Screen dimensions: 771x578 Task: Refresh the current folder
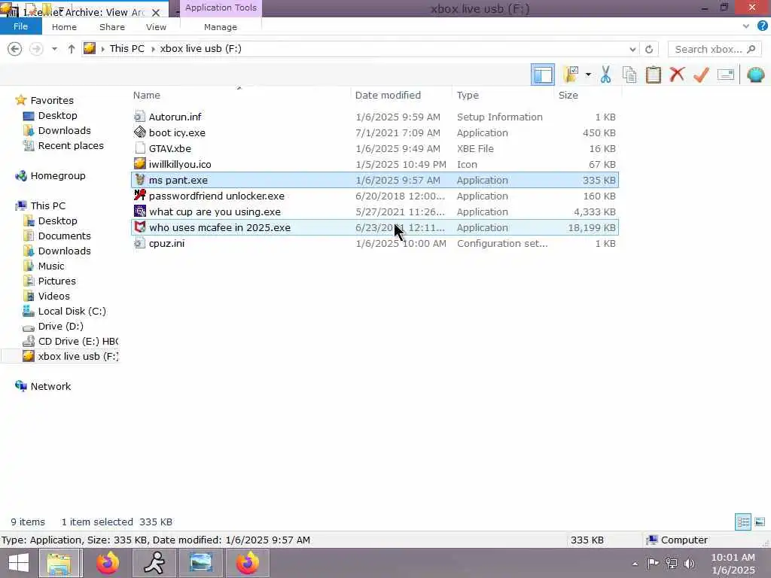point(649,49)
